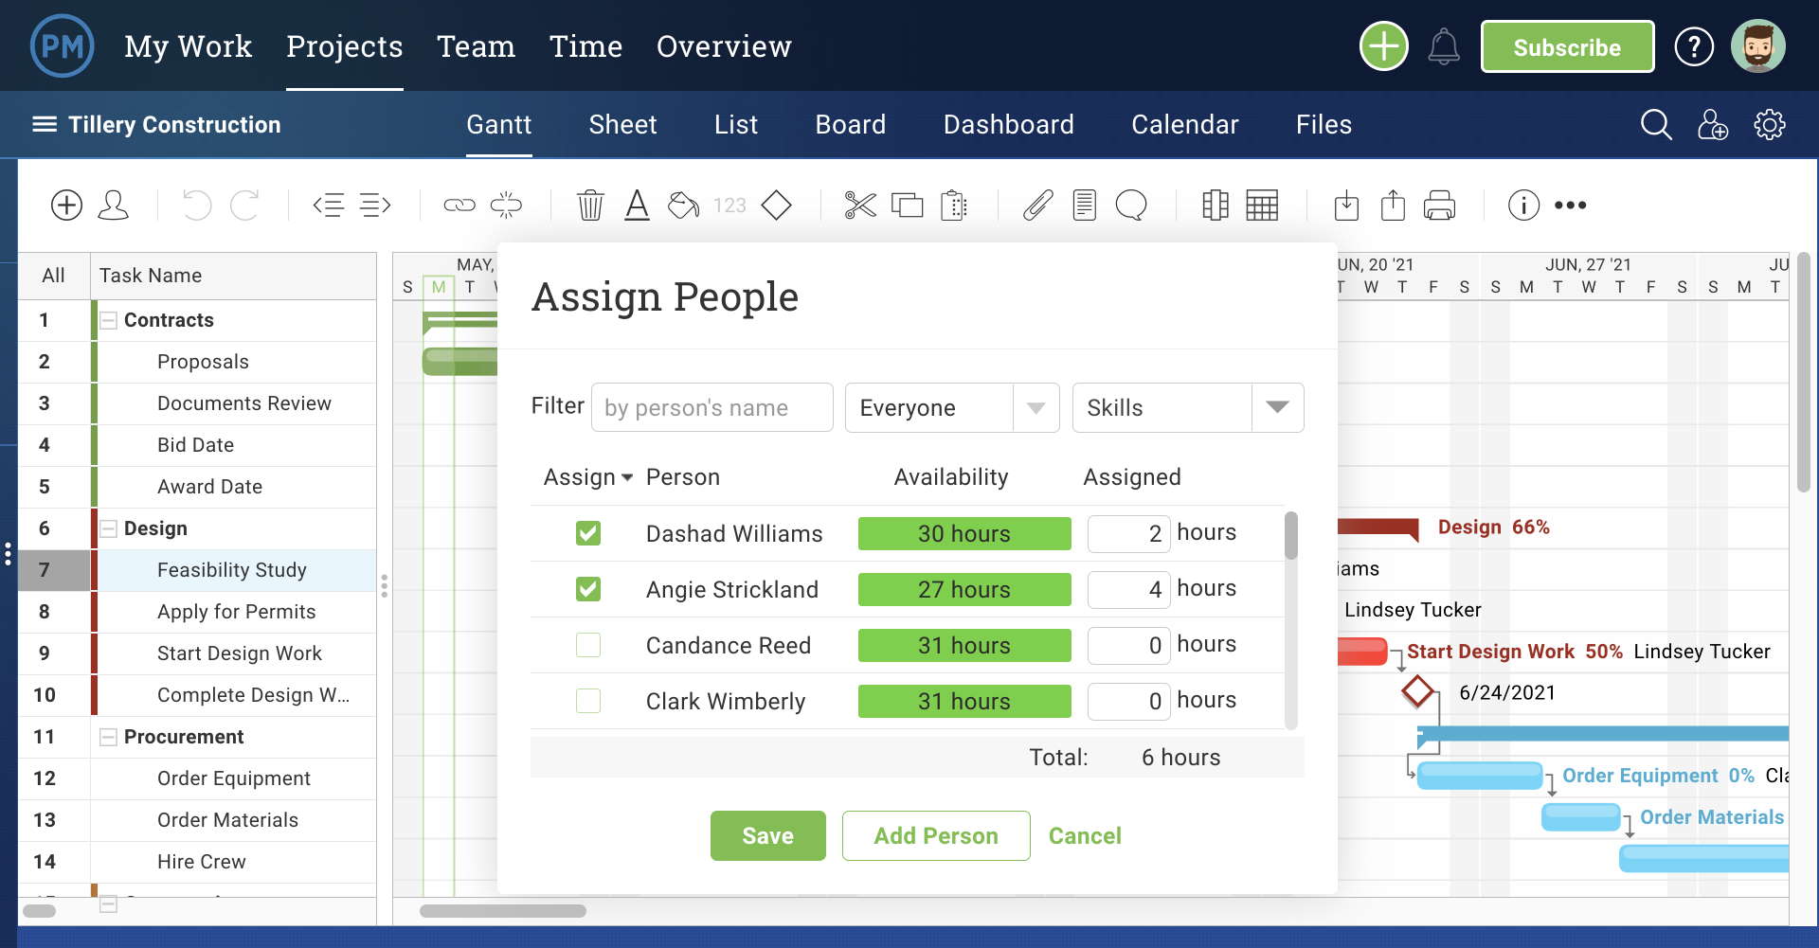Image resolution: width=1819 pixels, height=948 pixels.
Task: Click the info circle icon
Action: 1523,205
